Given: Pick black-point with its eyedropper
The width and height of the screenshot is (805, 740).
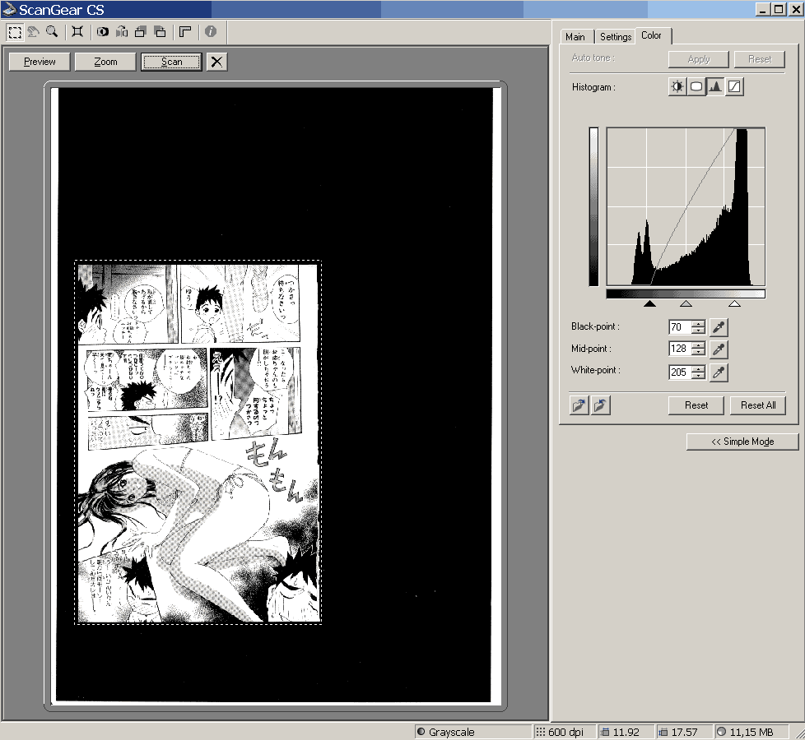Looking at the screenshot, I should click(719, 327).
